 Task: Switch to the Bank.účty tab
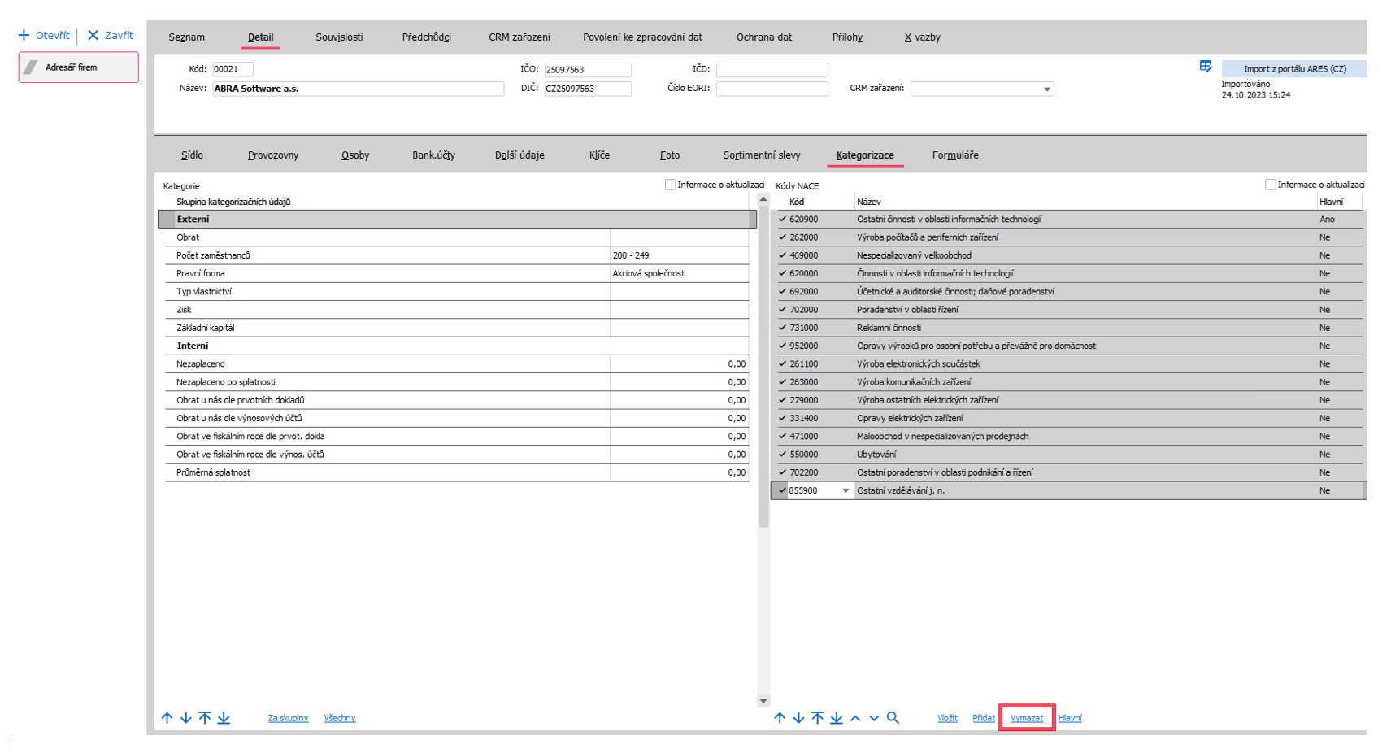(433, 155)
